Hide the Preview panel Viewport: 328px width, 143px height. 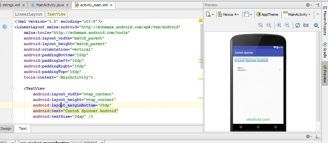point(317,5)
